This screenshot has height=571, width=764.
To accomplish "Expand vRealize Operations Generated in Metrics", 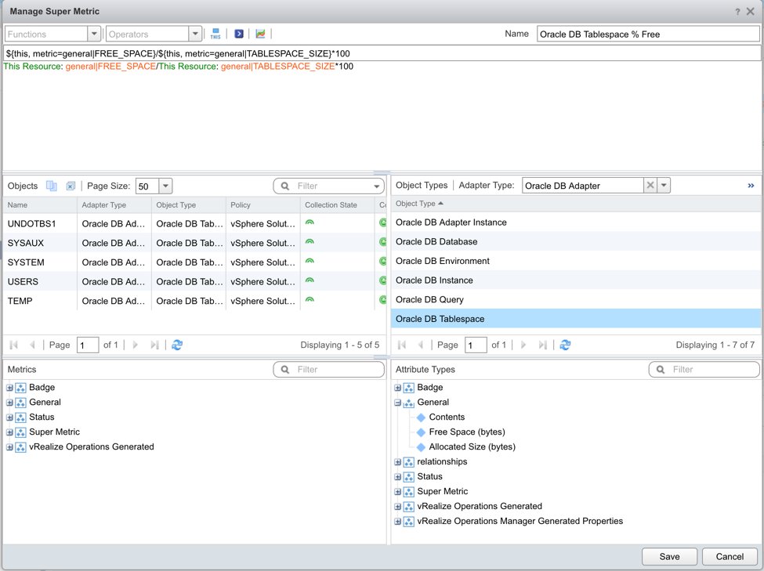I will (x=9, y=447).
